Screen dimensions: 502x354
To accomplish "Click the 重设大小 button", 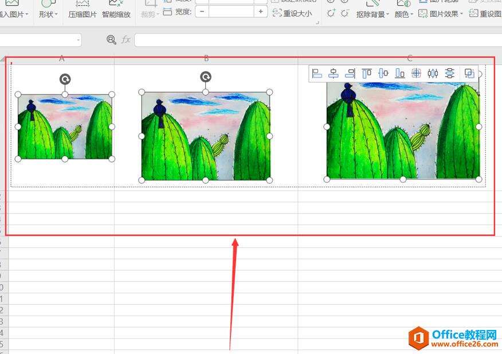I will coord(293,13).
